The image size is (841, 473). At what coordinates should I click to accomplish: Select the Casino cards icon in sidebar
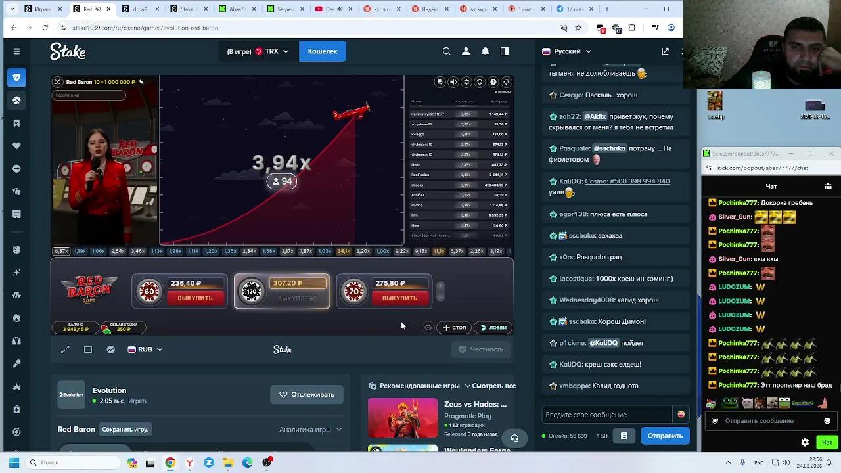pos(16,78)
